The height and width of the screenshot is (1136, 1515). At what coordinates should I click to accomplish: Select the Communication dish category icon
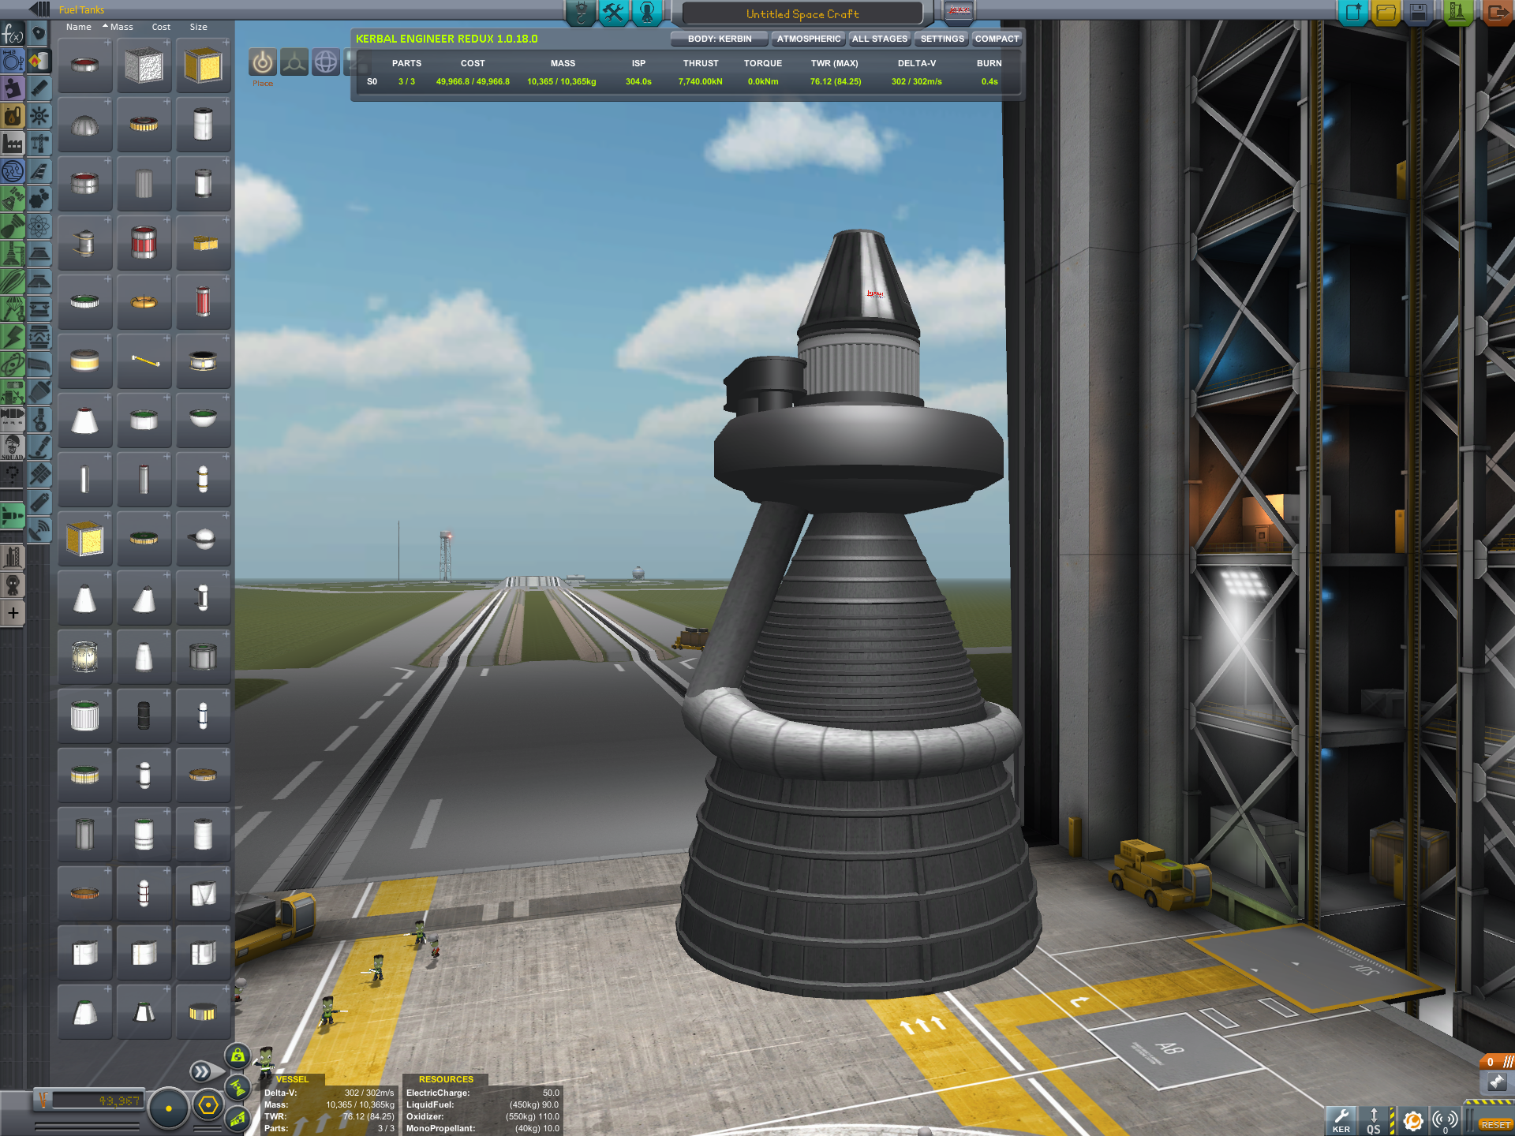[x=39, y=530]
